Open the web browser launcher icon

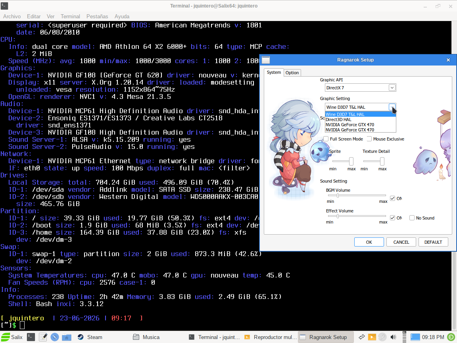pos(54,337)
